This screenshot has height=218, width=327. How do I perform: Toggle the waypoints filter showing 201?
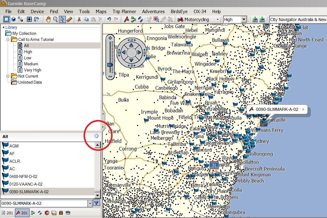(22, 213)
